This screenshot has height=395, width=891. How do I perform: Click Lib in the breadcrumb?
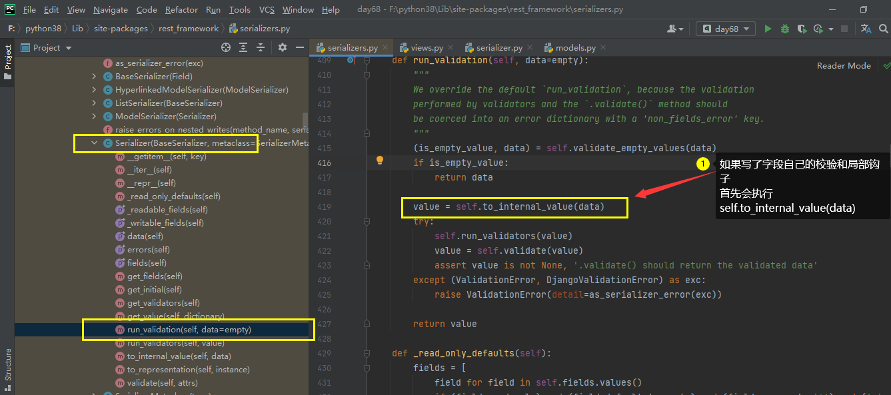[77, 29]
